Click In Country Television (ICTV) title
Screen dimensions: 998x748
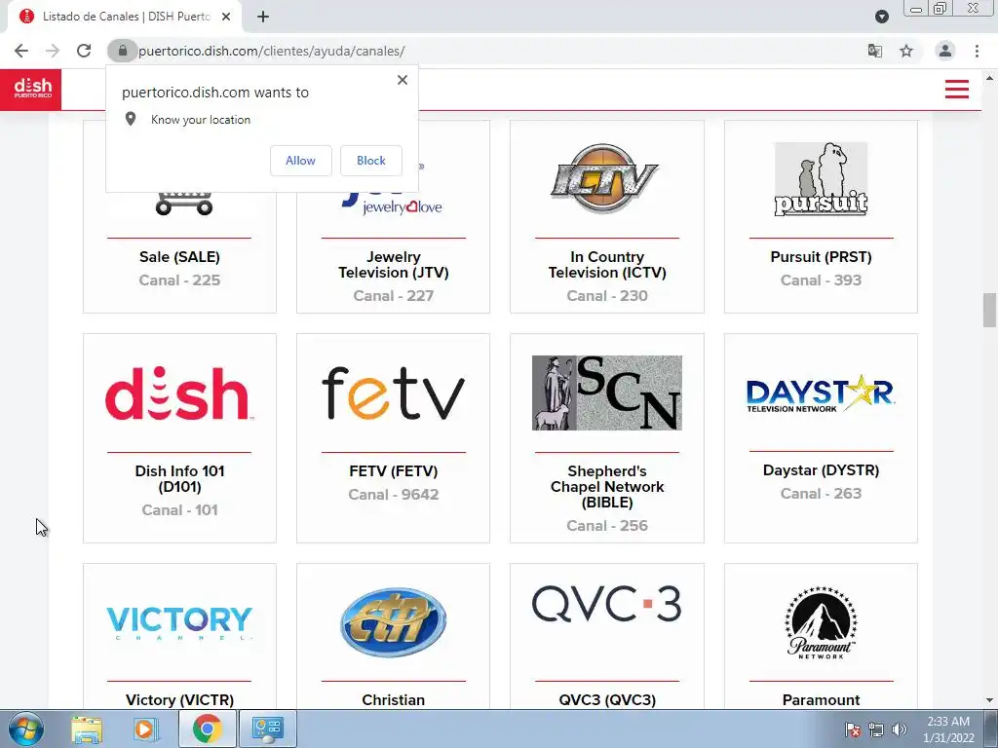point(607,265)
